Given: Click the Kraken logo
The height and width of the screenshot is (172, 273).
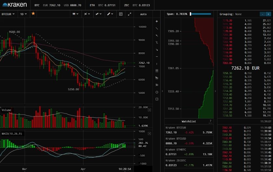Looking at the screenshot, I should (x=15, y=5).
